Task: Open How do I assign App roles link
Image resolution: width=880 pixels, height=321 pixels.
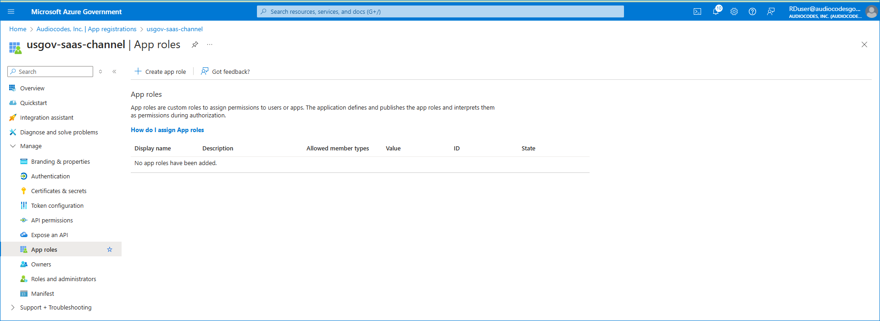Action: pyautogui.click(x=167, y=130)
